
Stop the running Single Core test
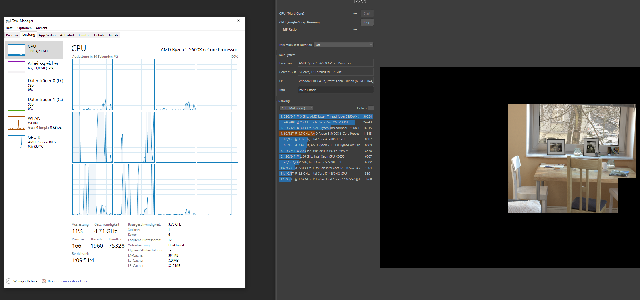[367, 22]
